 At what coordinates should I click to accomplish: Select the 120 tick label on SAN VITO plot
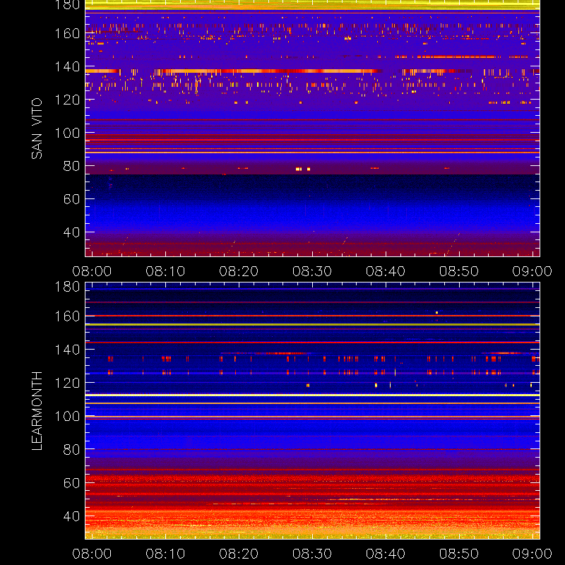[67, 100]
